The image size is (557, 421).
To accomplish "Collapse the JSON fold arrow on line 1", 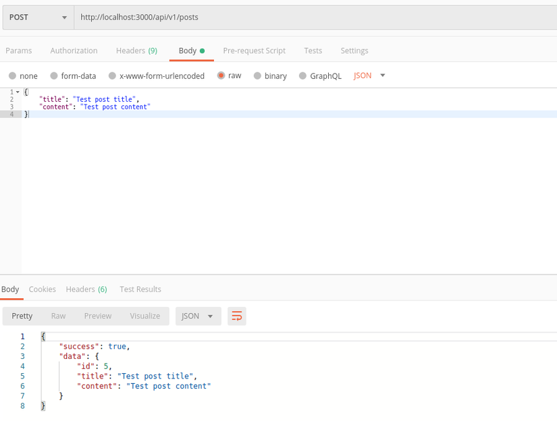I will point(18,92).
